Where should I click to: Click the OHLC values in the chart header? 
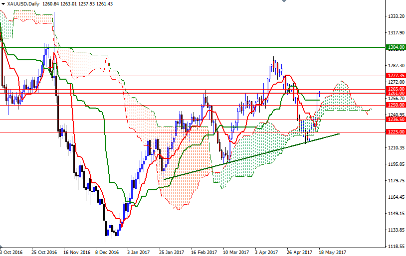77,4
